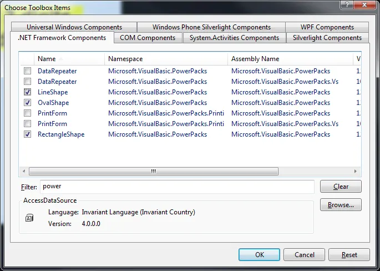Tick DataRepeater checkbox in PowerPacks.Vs assembly row
Image resolution: width=380 pixels, height=271 pixels.
tap(27, 81)
